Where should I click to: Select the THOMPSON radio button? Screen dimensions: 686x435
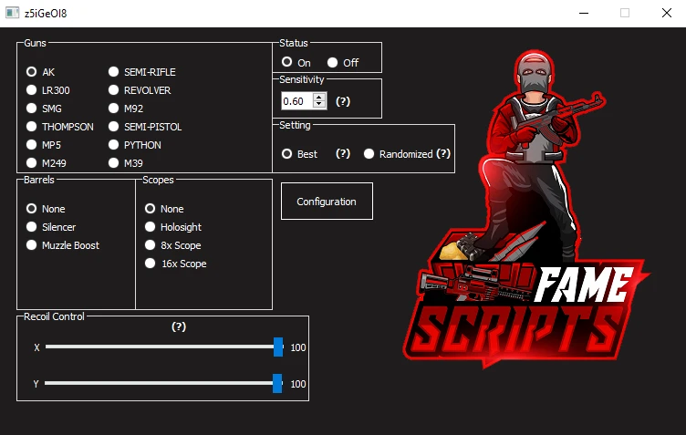[59, 127]
